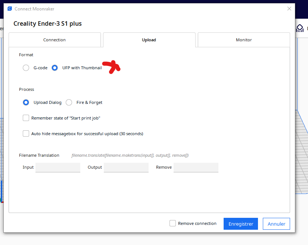Enable Remember state of Start print job
The height and width of the screenshot is (245, 308).
pyautogui.click(x=26, y=118)
